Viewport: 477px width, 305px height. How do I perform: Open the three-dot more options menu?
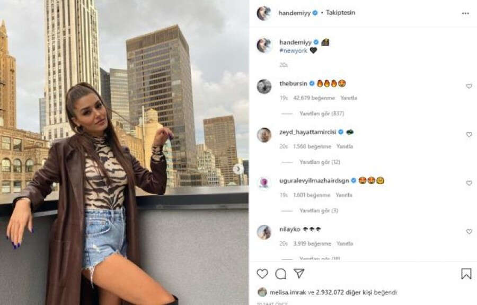pos(465,13)
